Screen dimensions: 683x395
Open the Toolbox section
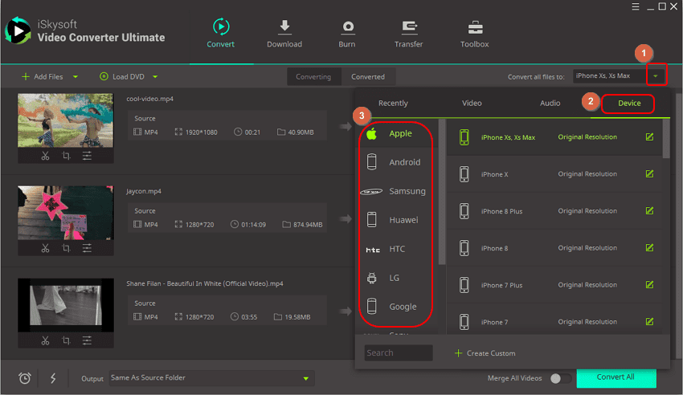474,28
